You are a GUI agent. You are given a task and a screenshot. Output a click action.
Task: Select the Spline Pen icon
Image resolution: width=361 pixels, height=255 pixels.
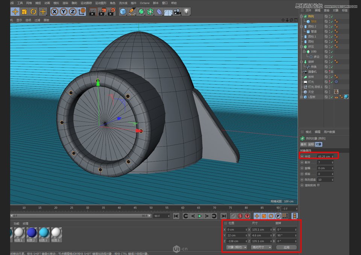[132, 12]
